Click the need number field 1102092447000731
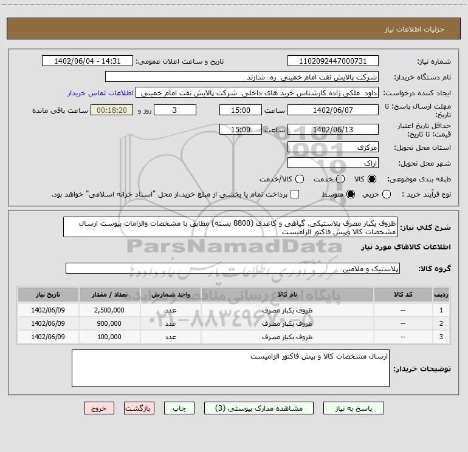Screen dimensions: 468x452 coord(333,61)
